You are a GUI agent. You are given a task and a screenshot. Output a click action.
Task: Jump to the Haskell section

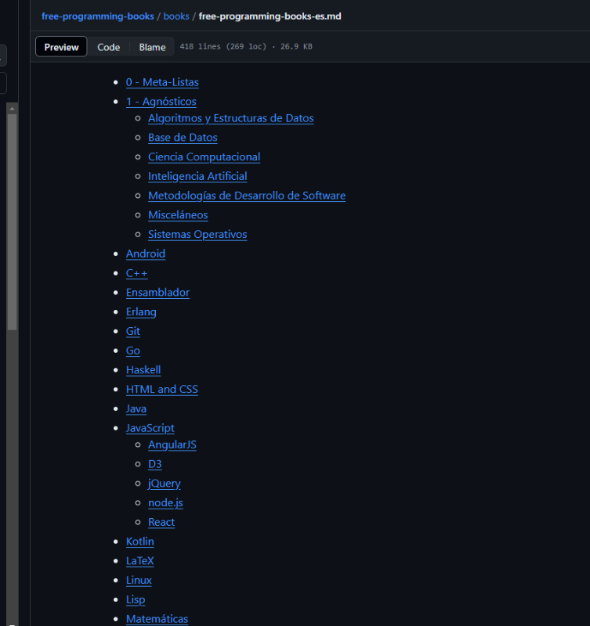click(143, 369)
